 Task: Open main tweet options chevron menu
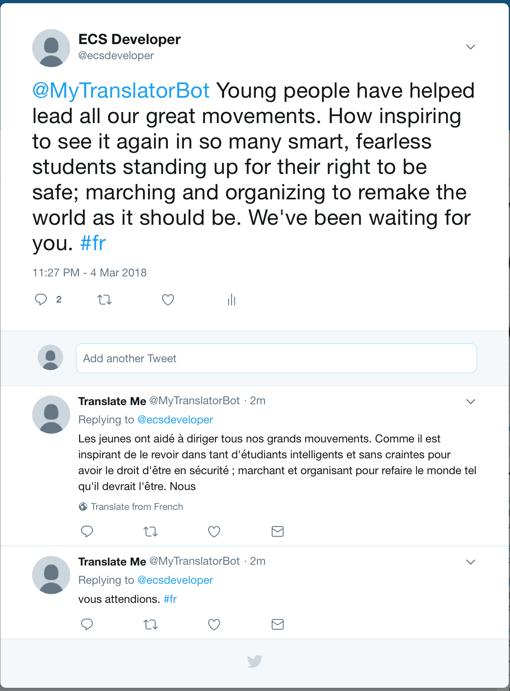(x=471, y=47)
